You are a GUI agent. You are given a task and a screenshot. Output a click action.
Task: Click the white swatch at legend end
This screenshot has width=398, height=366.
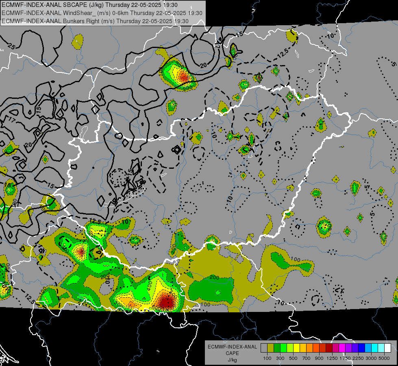388,348
